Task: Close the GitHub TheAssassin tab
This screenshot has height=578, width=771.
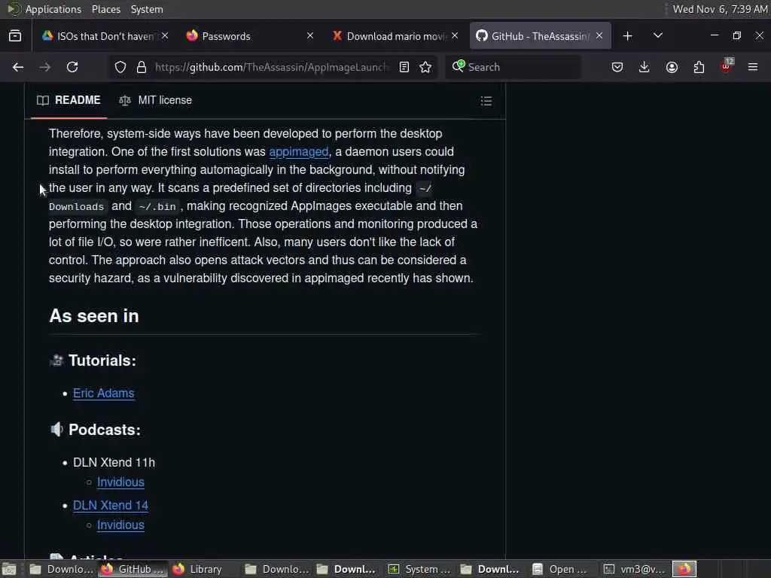Action: 599,36
